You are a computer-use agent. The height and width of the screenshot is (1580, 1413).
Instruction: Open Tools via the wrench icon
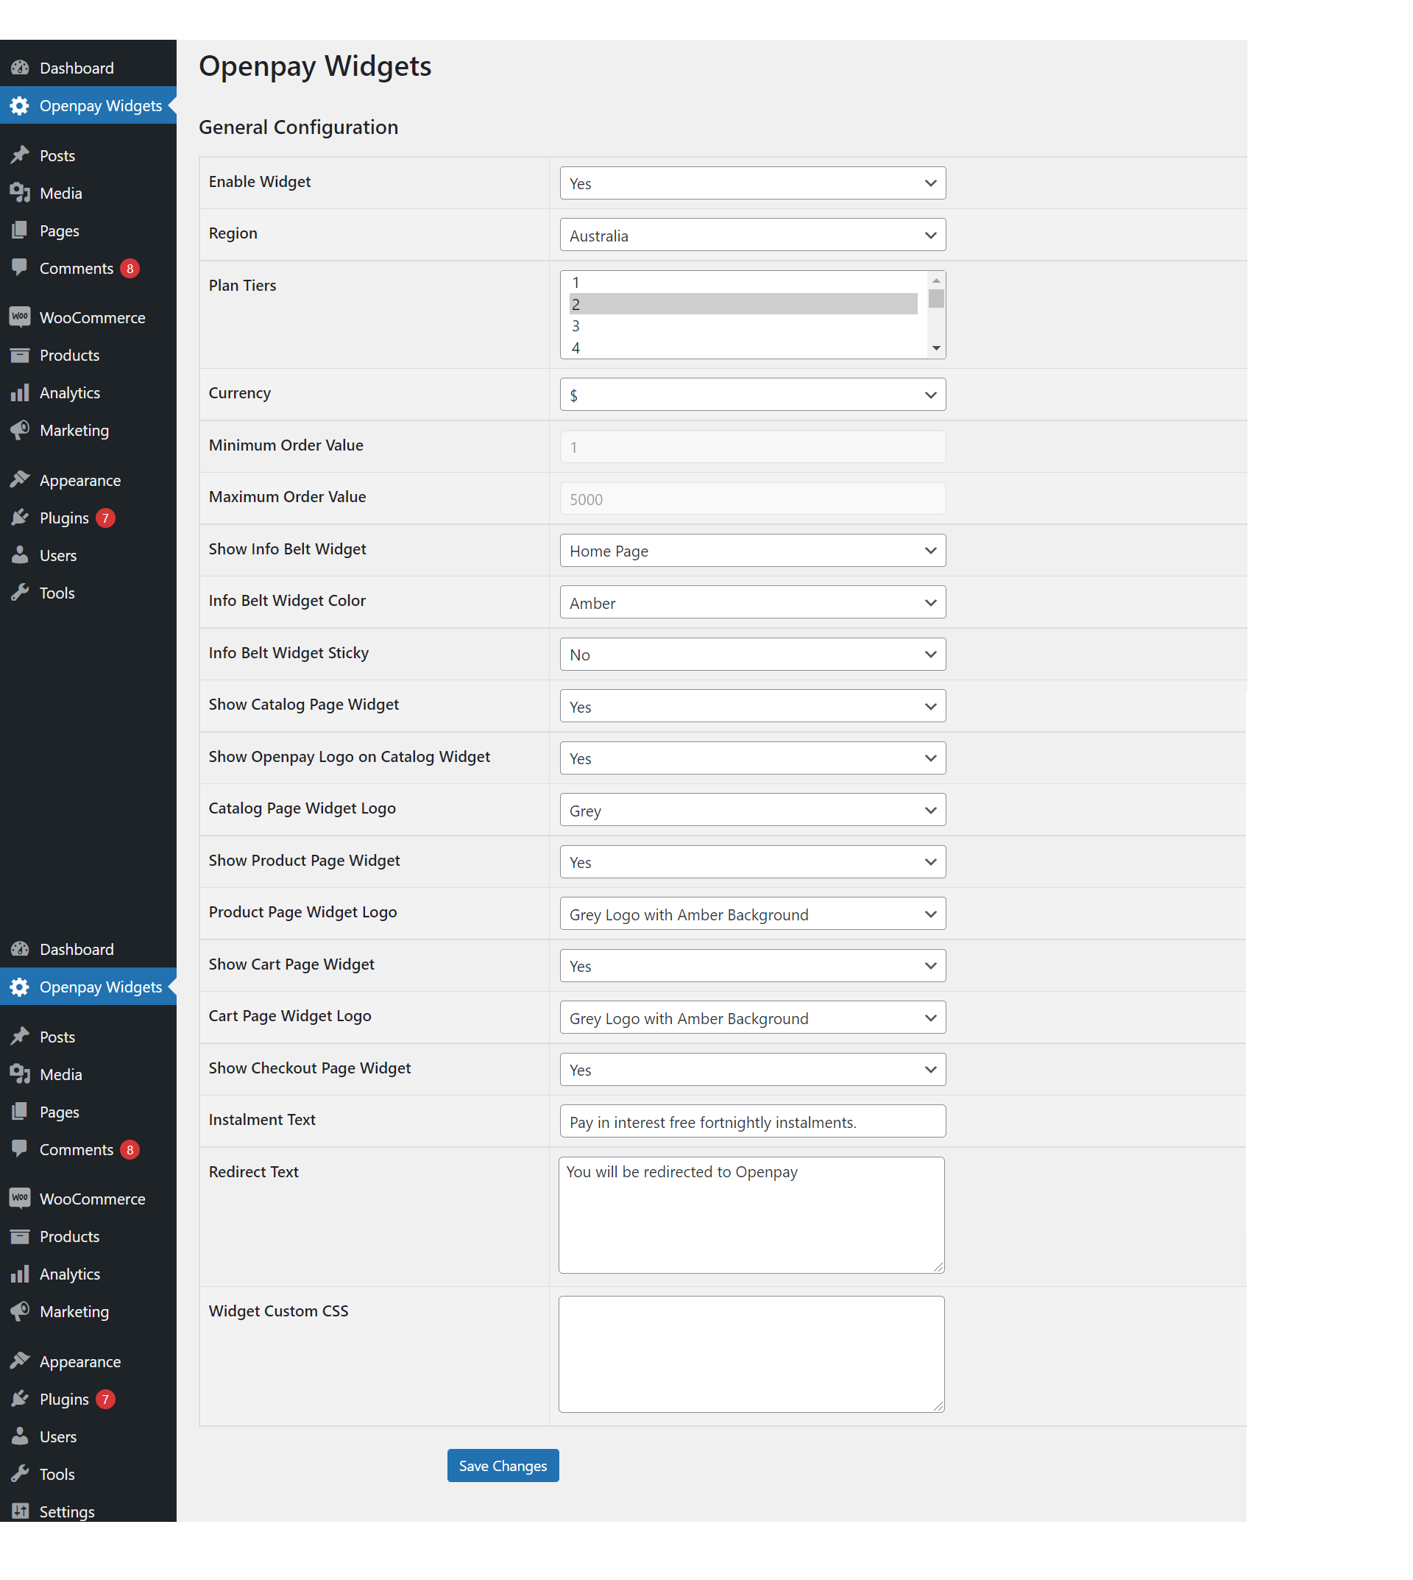(x=20, y=592)
